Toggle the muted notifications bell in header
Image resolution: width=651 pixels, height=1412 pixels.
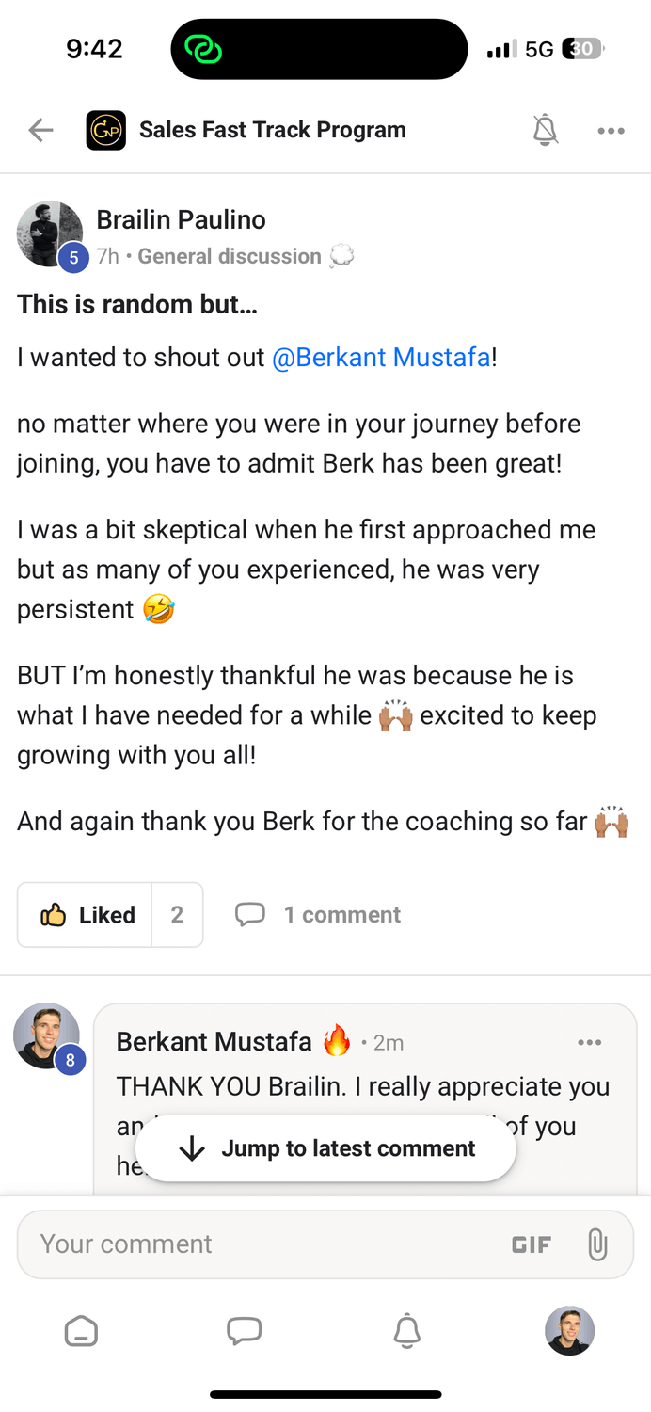(x=545, y=130)
